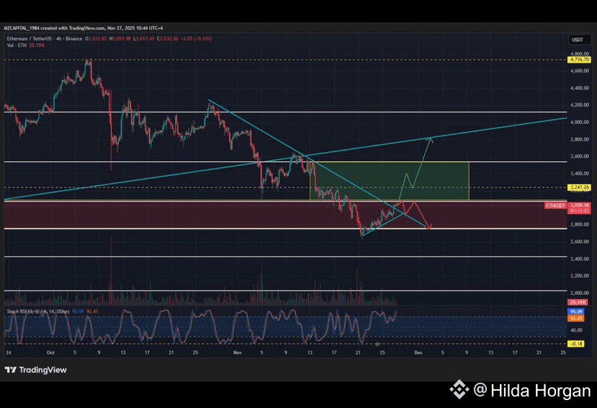
Task: Click the 2,600.00 price axis label
Action: (x=580, y=241)
